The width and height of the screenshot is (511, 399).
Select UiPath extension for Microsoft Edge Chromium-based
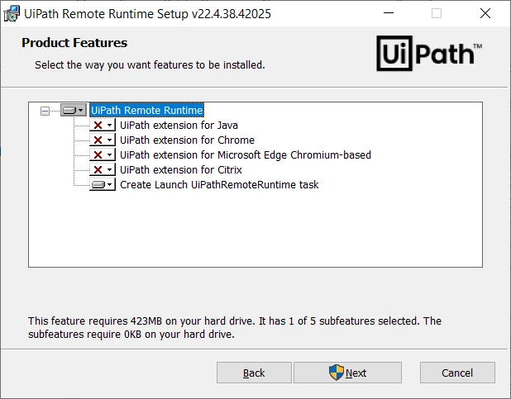click(246, 155)
